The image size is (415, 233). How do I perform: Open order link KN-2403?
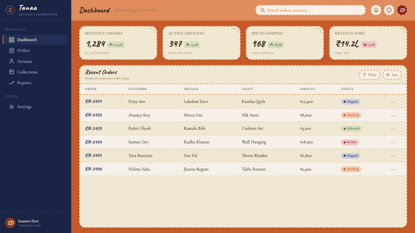click(x=94, y=128)
